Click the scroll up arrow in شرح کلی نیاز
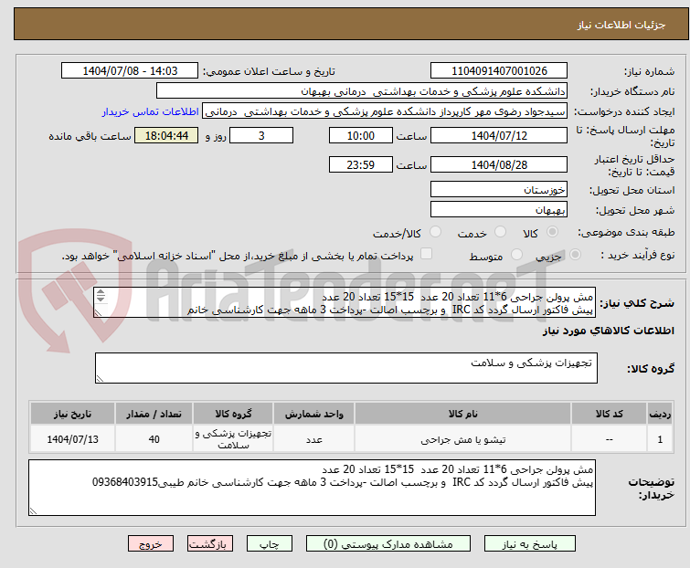The height and width of the screenshot is (568, 690). point(101,292)
